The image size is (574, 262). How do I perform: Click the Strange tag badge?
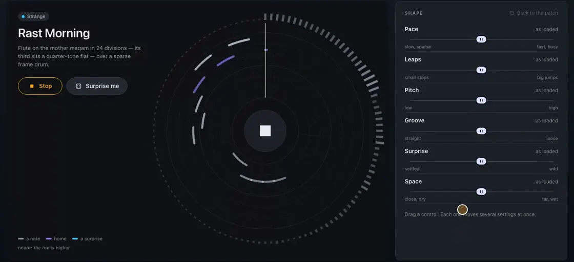coord(34,16)
